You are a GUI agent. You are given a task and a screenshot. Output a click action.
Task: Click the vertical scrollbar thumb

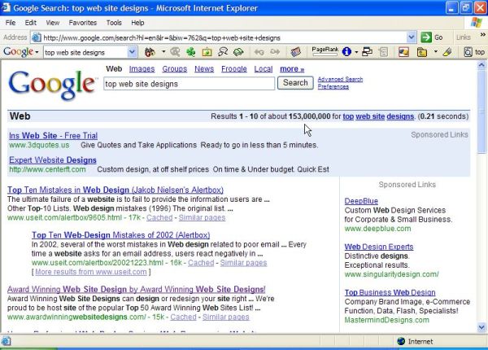click(481, 112)
